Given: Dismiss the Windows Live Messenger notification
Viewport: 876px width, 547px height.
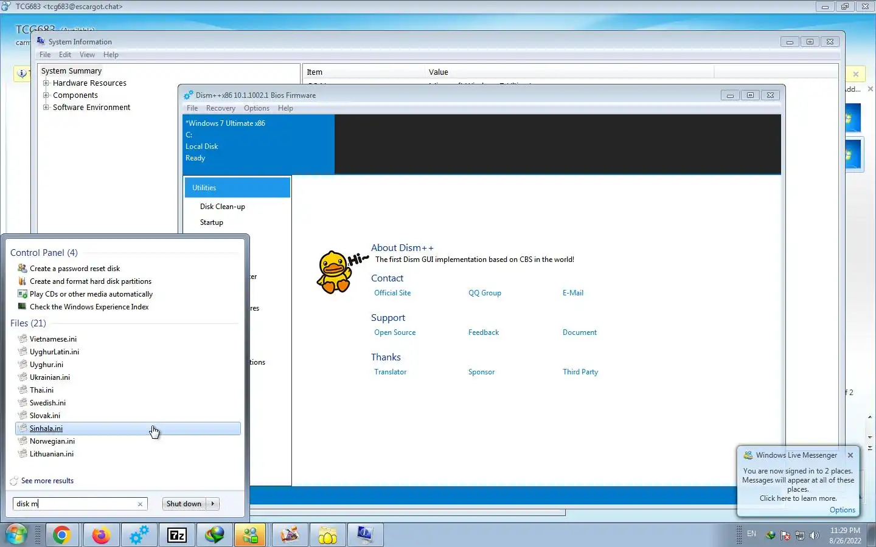Looking at the screenshot, I should coord(850,455).
